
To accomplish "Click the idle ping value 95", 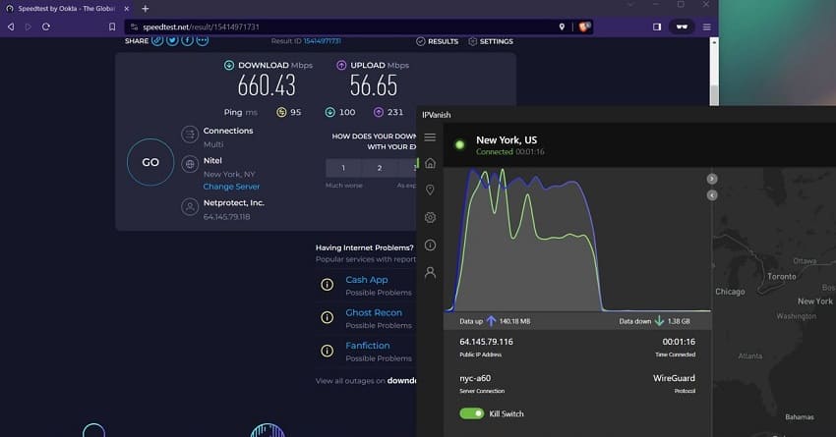I will (x=295, y=112).
